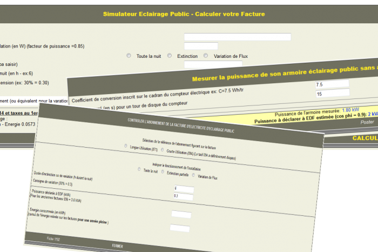Click the coefficient field containing 7.5
Viewport: 378px width, 252px height.
tap(332, 84)
